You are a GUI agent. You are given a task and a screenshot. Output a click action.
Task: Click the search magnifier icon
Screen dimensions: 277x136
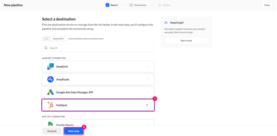click(46, 48)
